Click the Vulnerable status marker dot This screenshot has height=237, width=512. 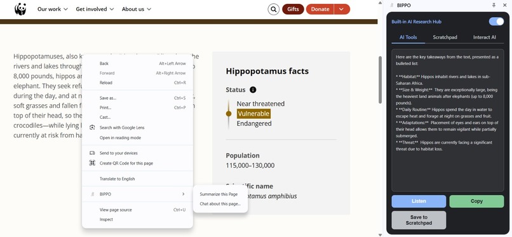(229, 114)
